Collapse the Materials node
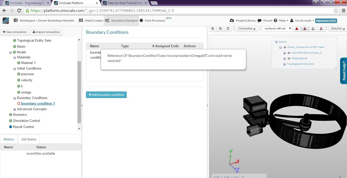347x178 pixels. (x=15, y=58)
